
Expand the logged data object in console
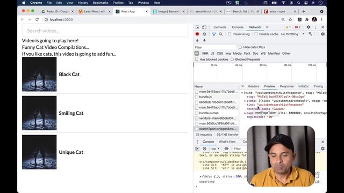click(200, 176)
